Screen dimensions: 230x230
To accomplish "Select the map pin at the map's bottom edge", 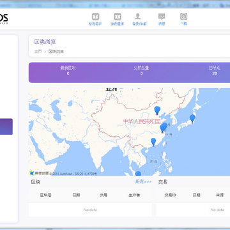I will pyautogui.click(x=138, y=174).
